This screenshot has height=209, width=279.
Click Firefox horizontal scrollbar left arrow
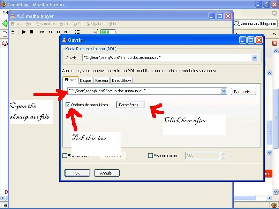[x=2, y=198]
